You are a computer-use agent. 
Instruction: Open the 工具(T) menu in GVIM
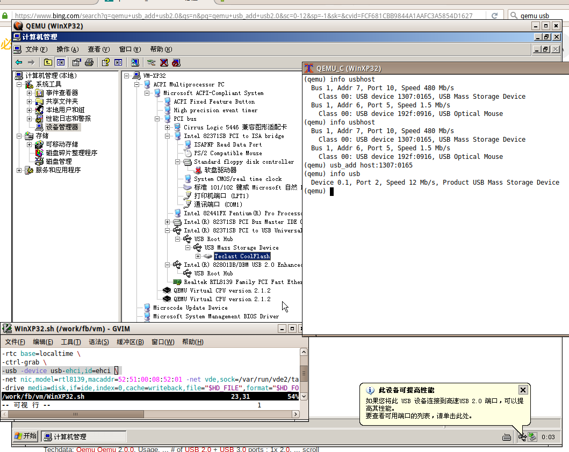click(x=71, y=342)
